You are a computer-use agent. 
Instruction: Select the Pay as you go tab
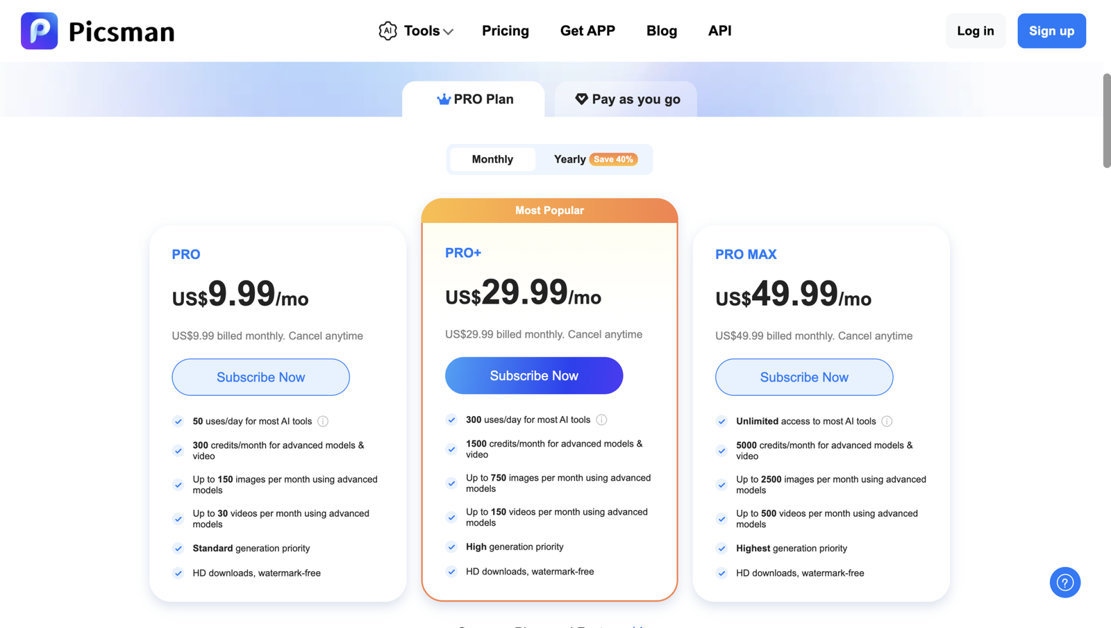point(626,99)
